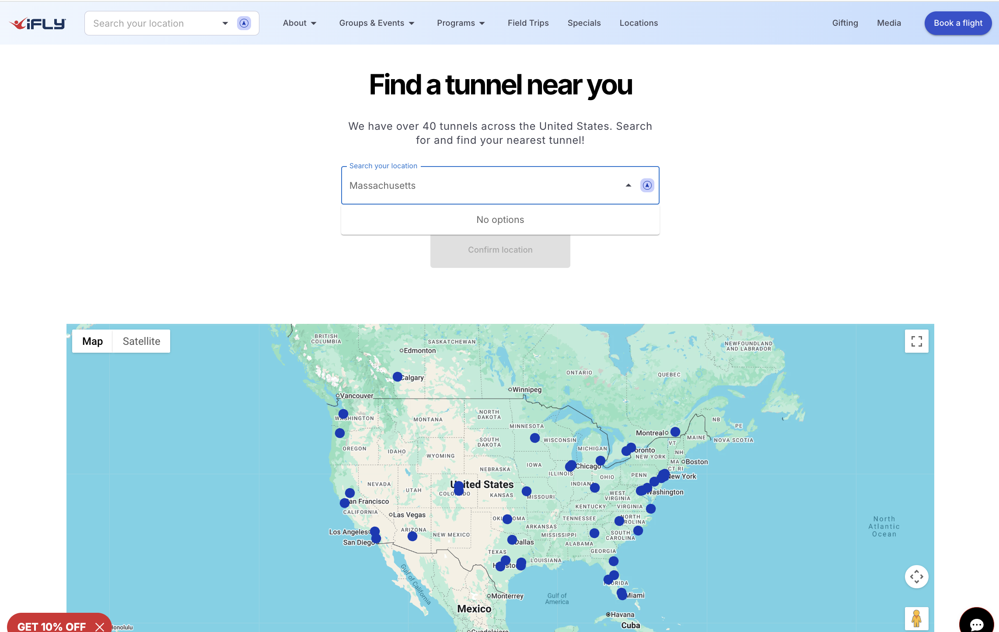The width and height of the screenshot is (999, 632).
Task: Switch map to Satellite view
Action: (x=141, y=341)
